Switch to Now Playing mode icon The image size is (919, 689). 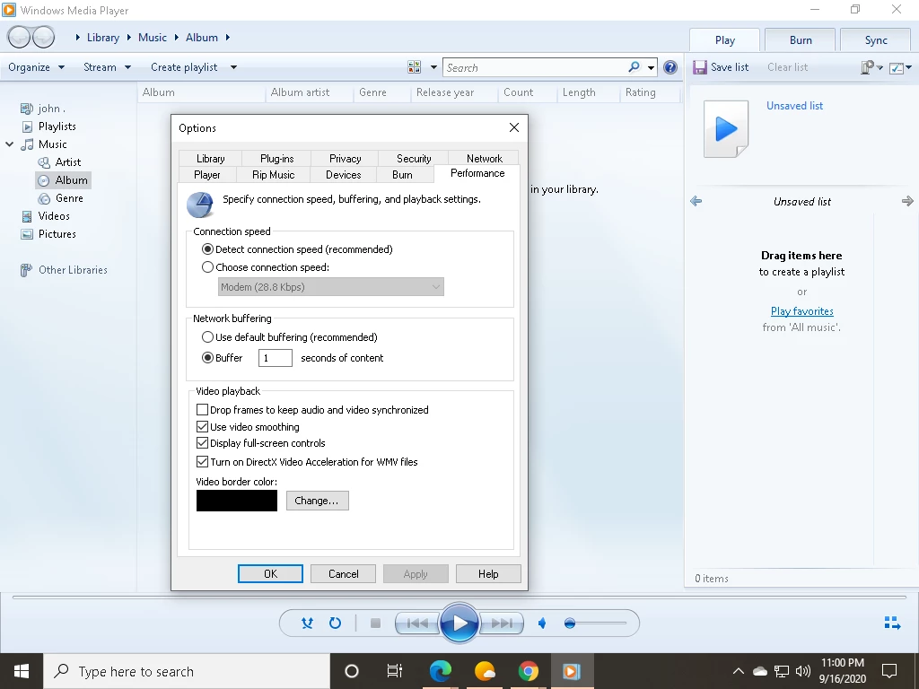pos(892,623)
